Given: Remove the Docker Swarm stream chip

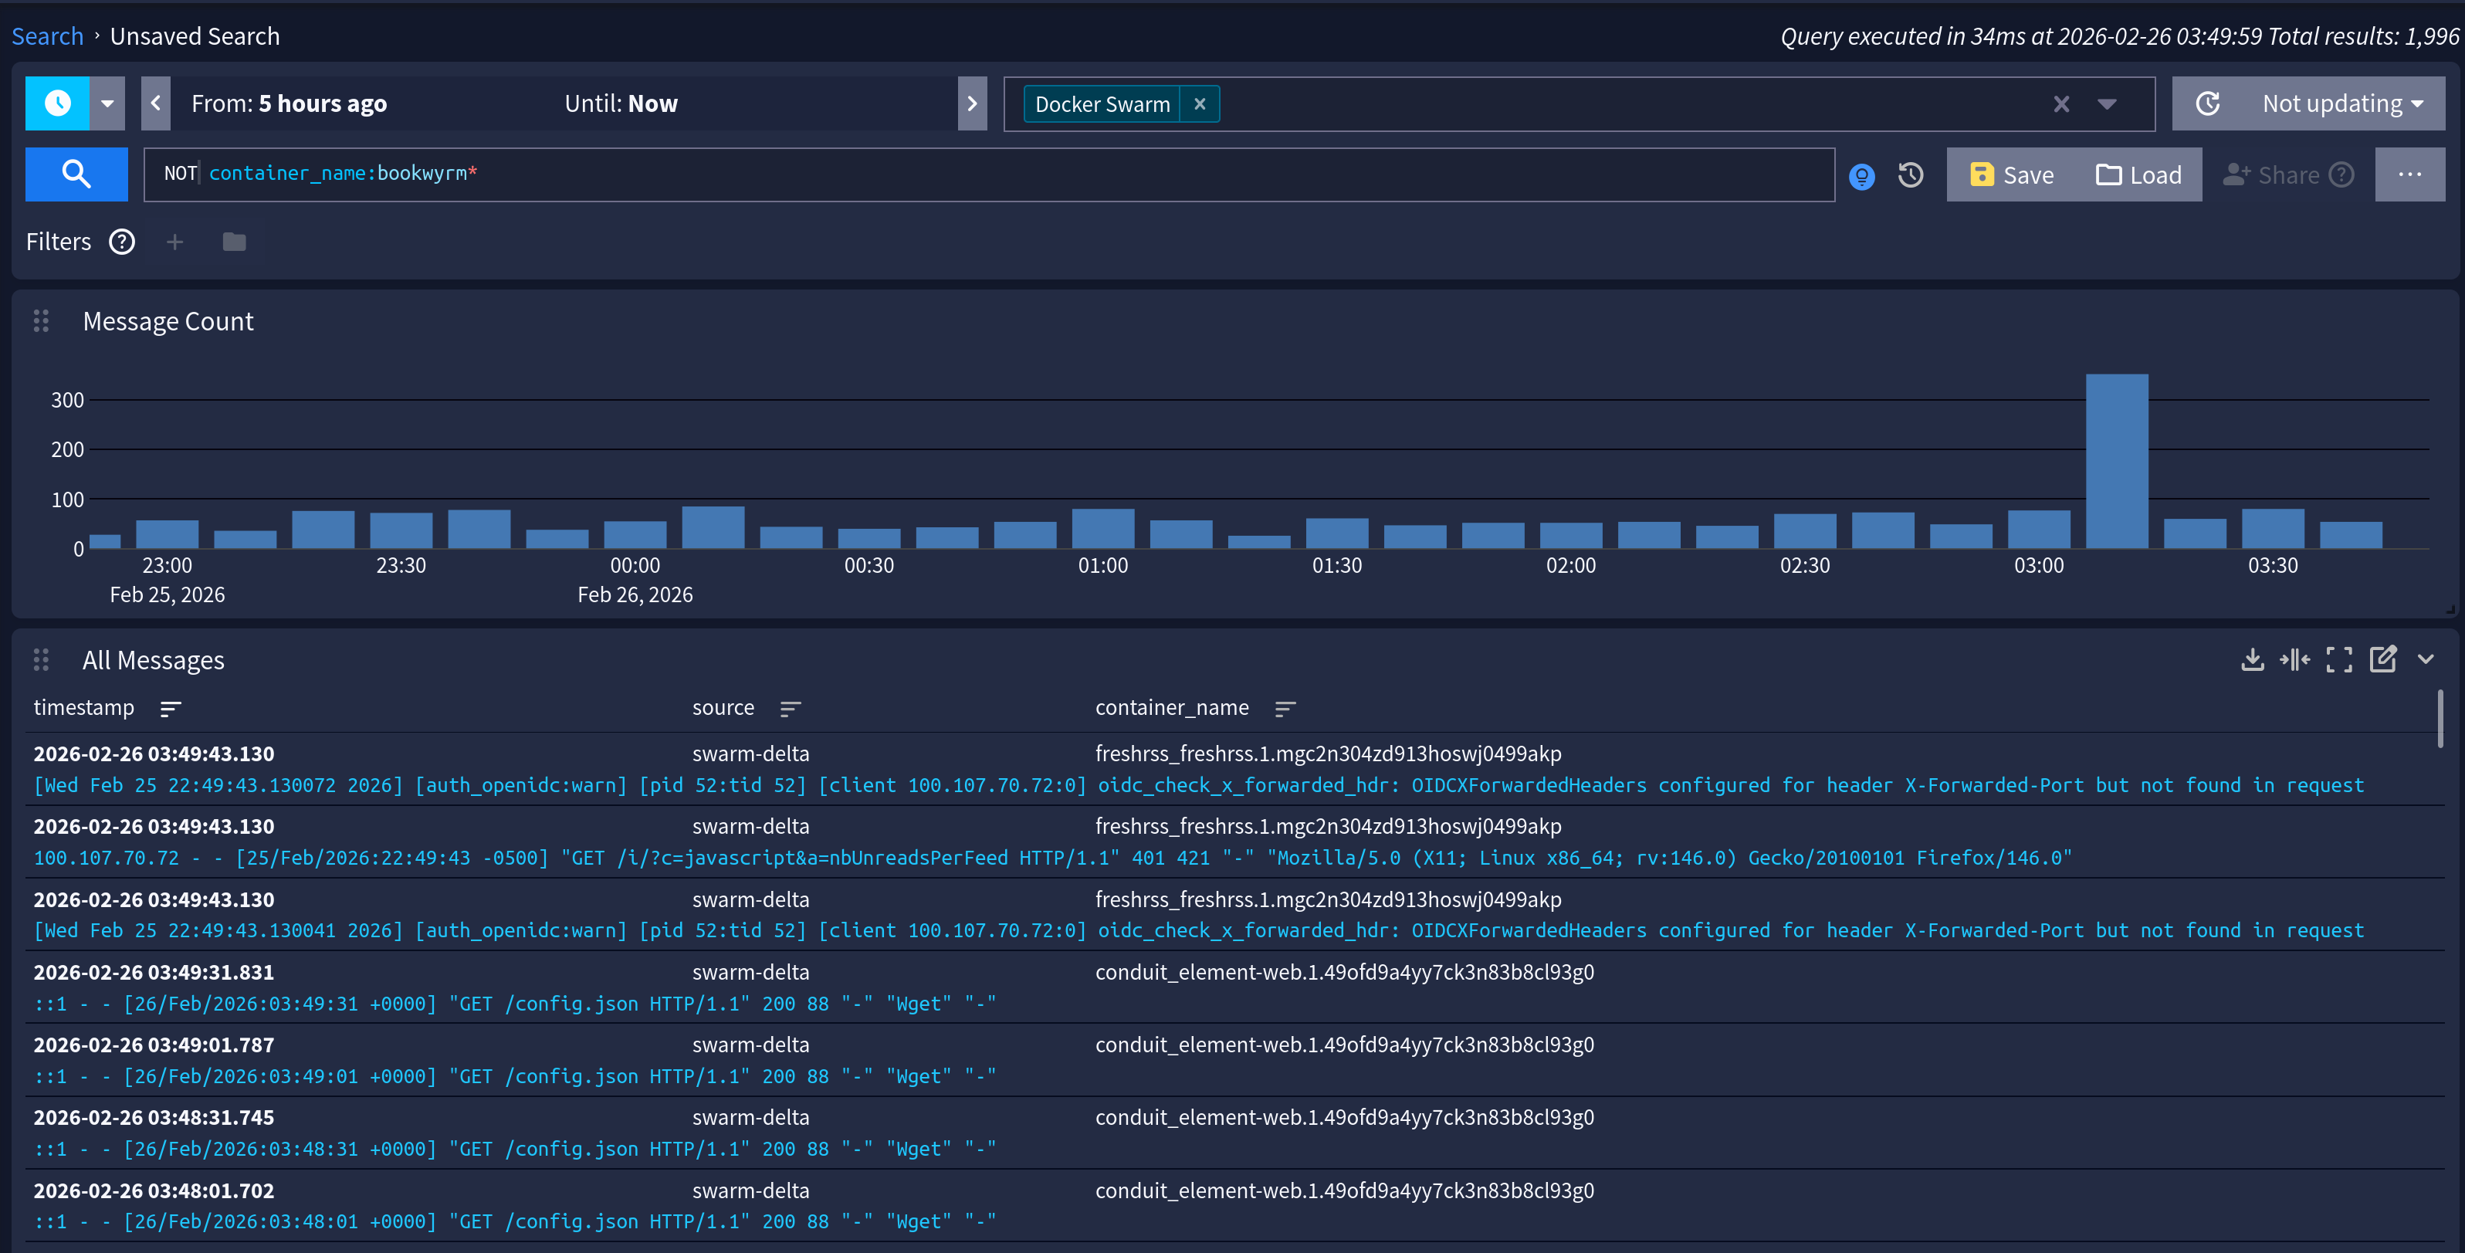Looking at the screenshot, I should pyautogui.click(x=1200, y=103).
